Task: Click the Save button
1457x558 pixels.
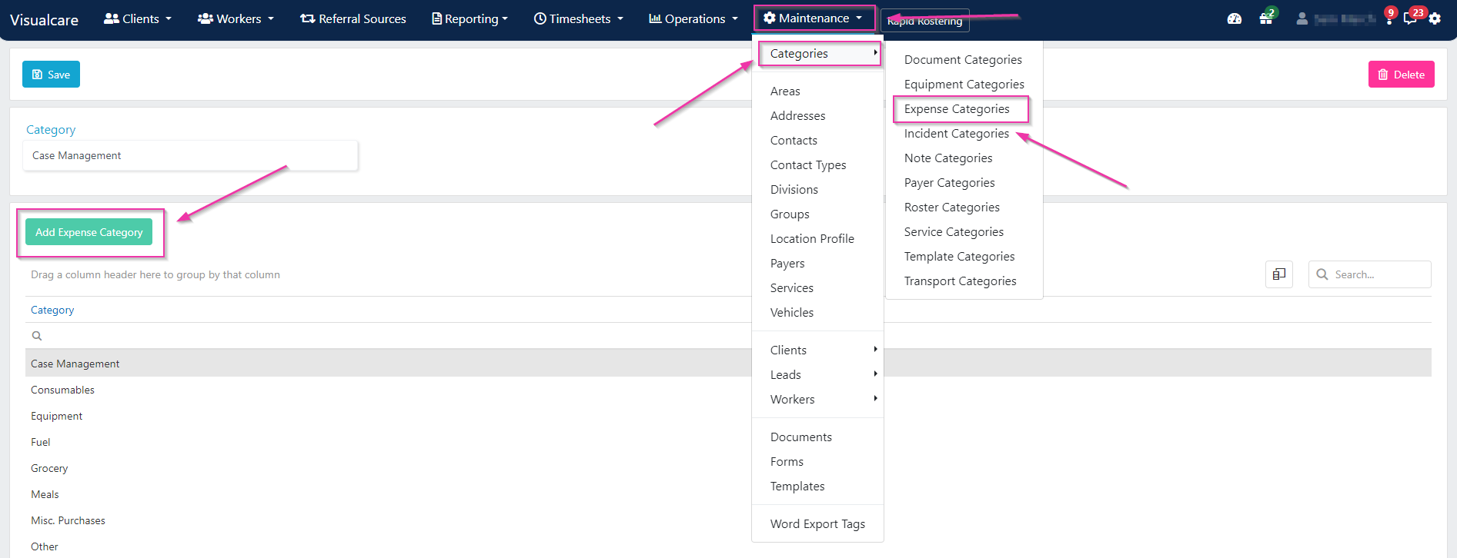Action: 51,75
